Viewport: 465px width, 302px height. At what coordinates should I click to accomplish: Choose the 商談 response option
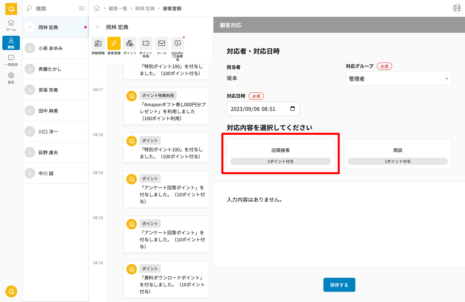click(x=398, y=154)
